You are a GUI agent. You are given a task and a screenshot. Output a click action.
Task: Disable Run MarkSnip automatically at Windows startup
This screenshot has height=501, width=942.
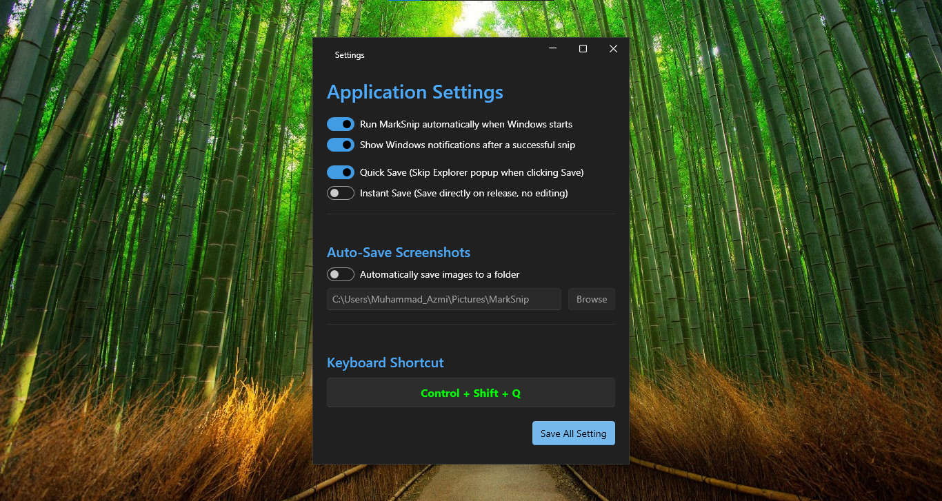[341, 124]
